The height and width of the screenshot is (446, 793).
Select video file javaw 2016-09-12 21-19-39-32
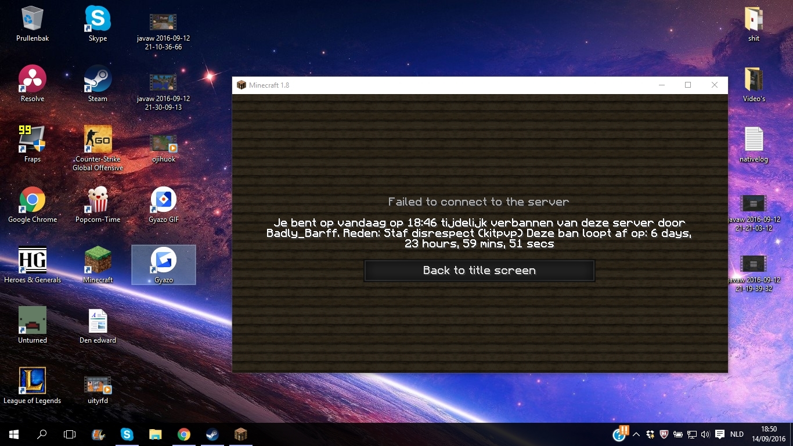tap(754, 274)
